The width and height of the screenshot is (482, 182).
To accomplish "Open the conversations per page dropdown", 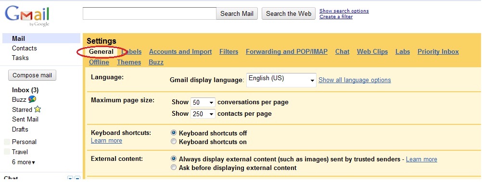I will 203,102.
